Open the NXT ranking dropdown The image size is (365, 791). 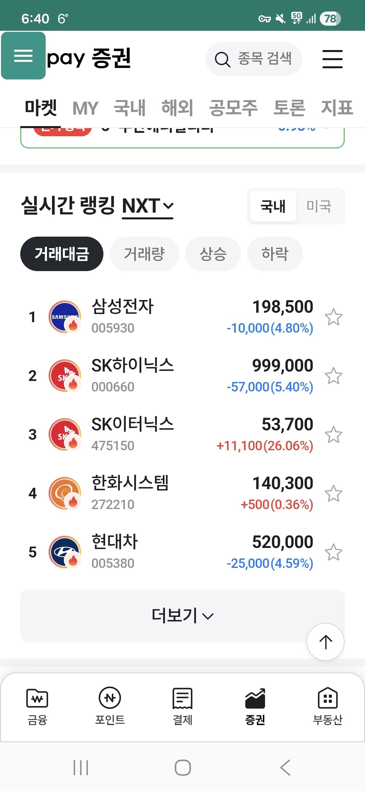[148, 206]
